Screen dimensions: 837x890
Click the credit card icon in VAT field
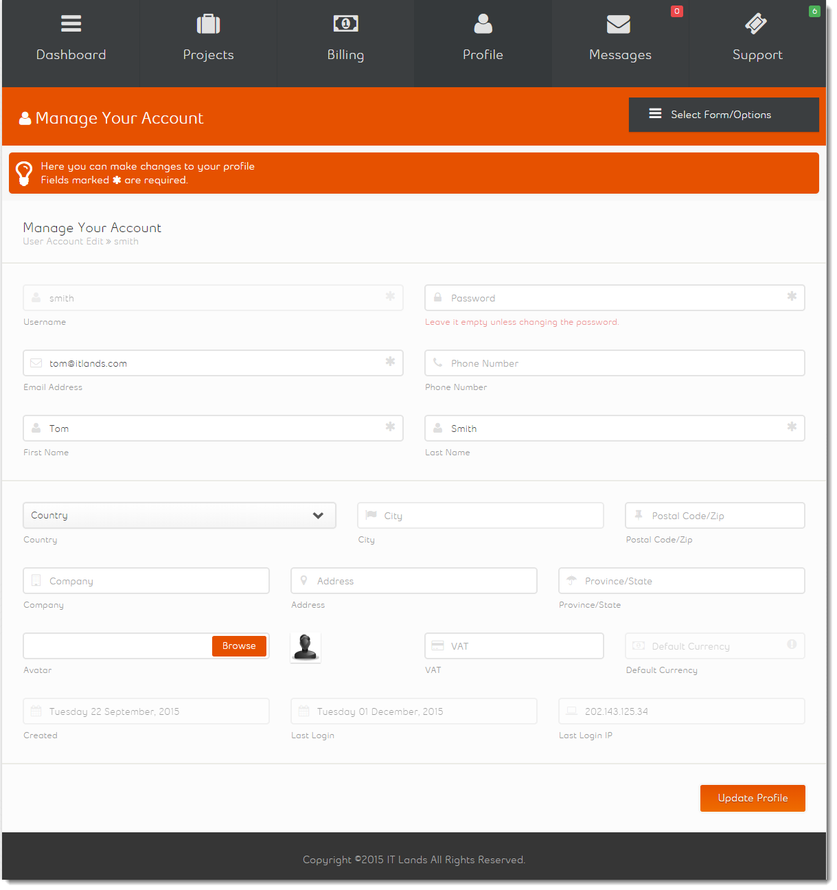click(x=437, y=646)
